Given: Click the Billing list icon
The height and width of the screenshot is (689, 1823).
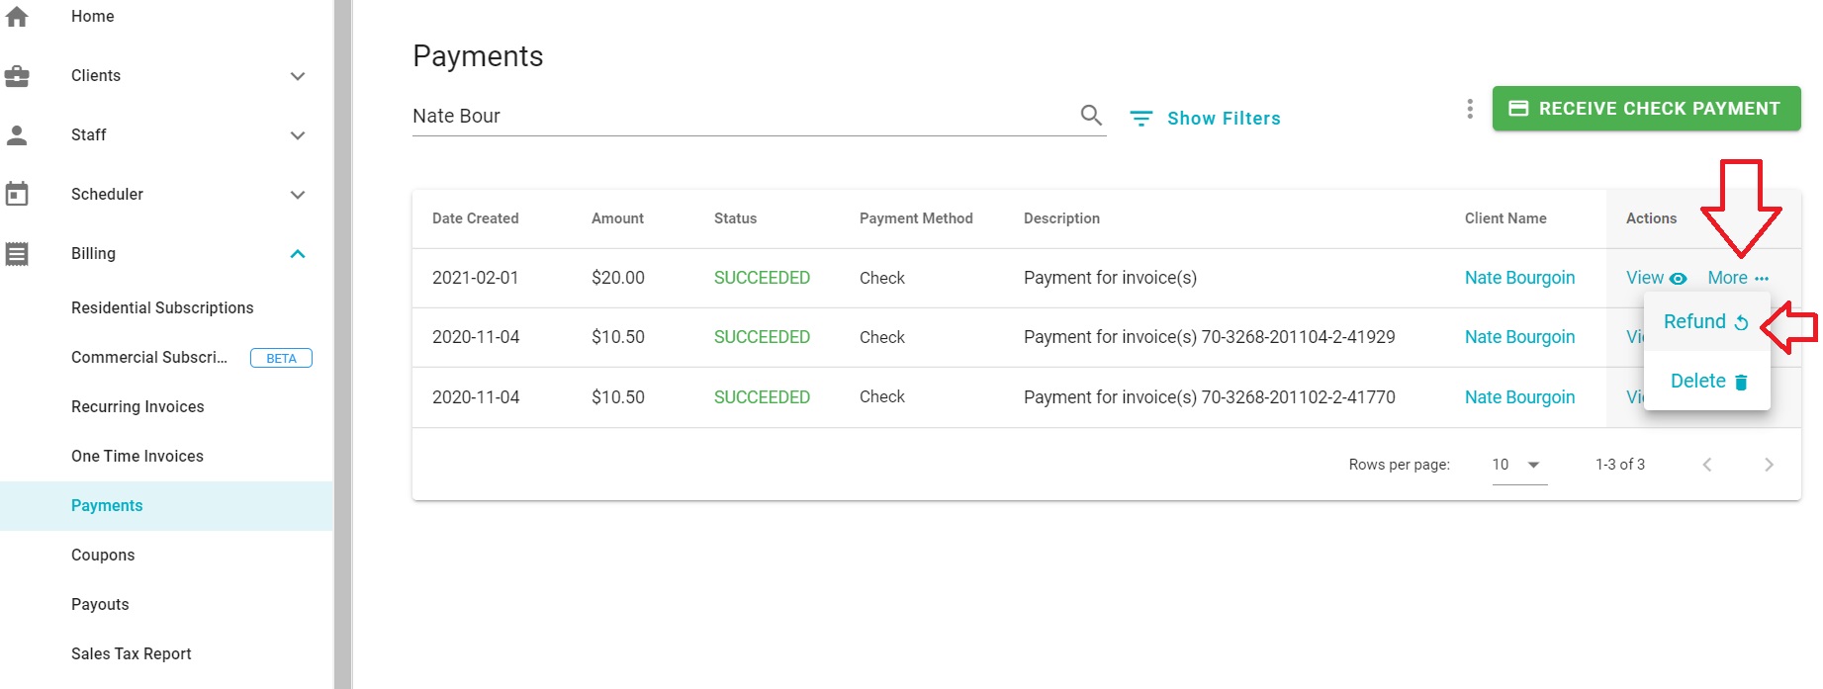Looking at the screenshot, I should pyautogui.click(x=17, y=254).
